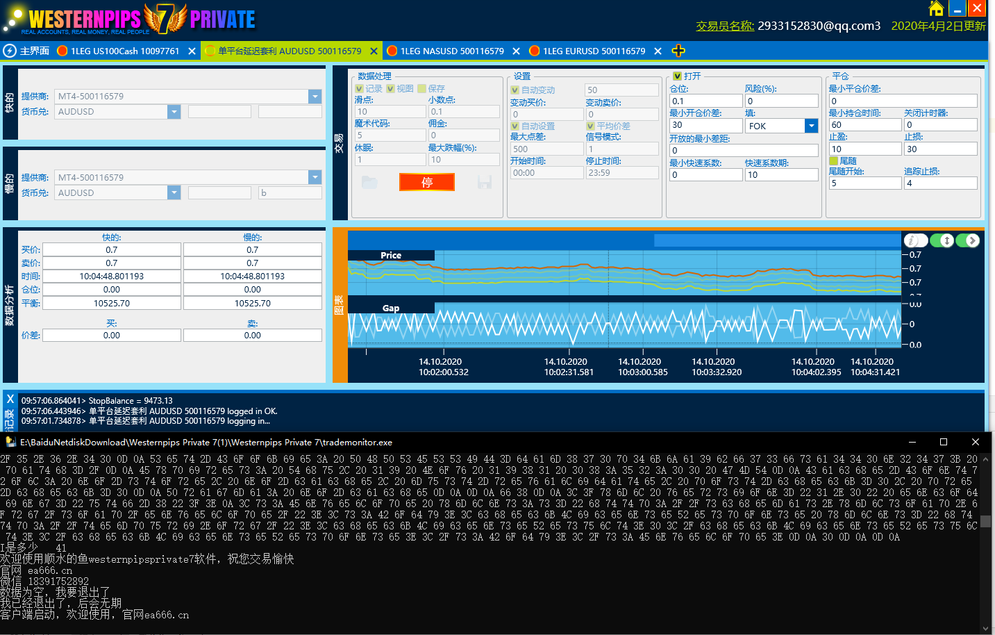Click the floppy disk save icon
The height and width of the screenshot is (635, 995).
click(485, 182)
